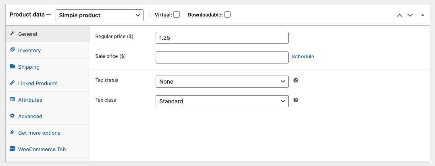Click the Get more options plug icon
The width and height of the screenshot is (435, 166).
[12, 132]
